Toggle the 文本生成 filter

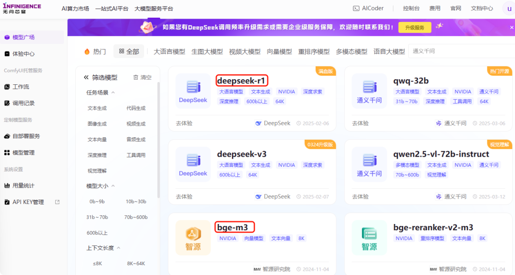(x=97, y=108)
